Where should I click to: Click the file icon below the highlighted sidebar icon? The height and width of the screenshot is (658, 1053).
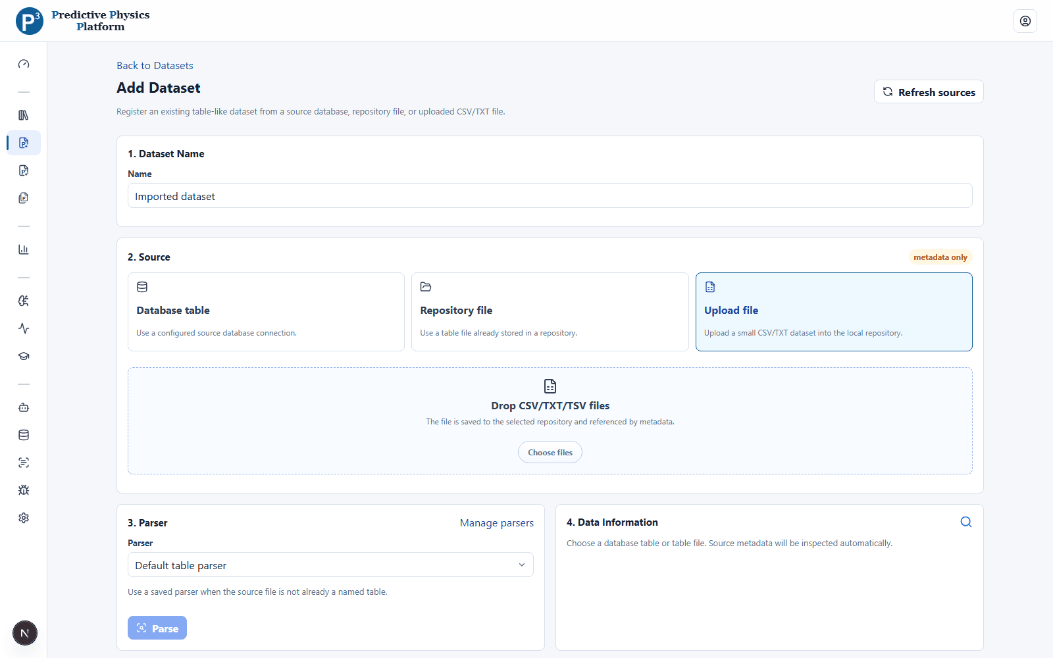pos(24,170)
